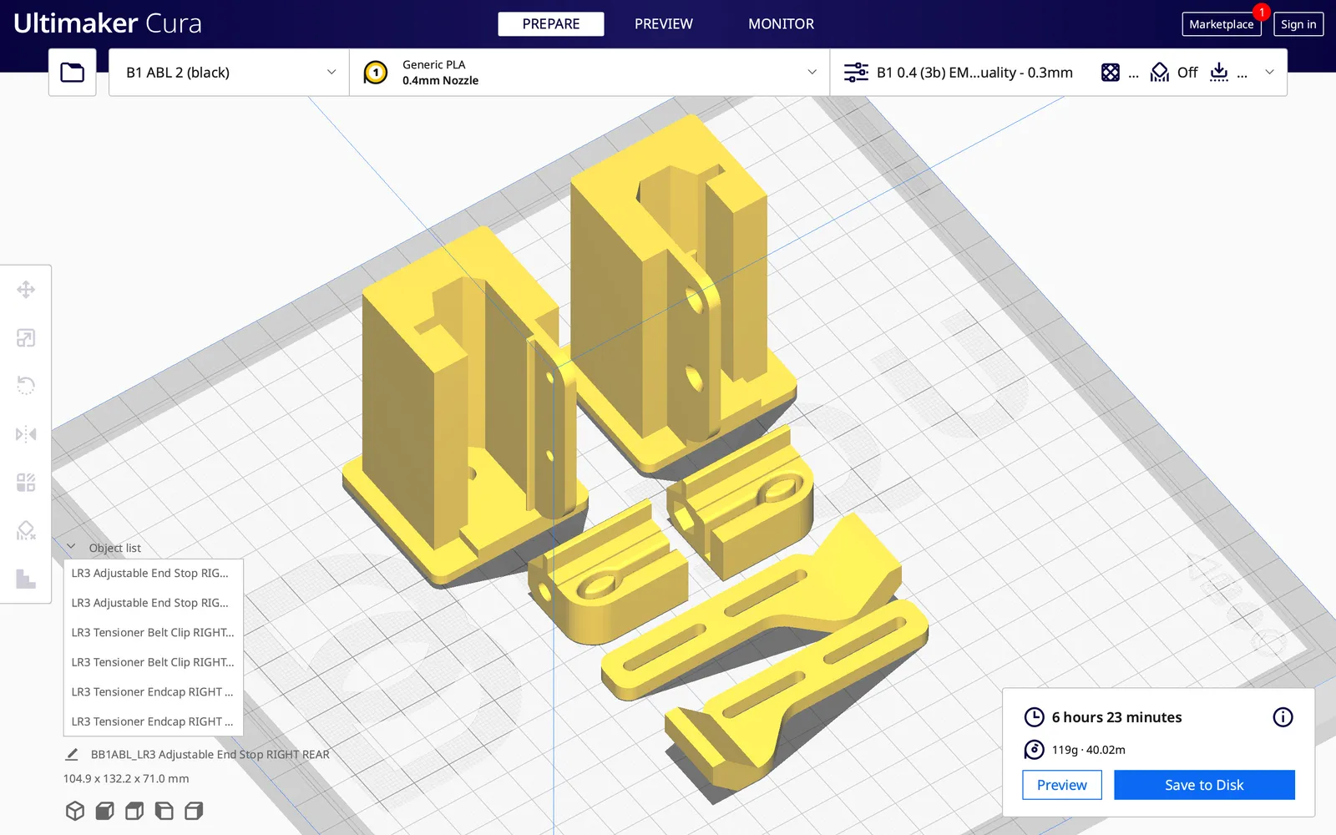Expand the print settings profile panel

click(1059, 73)
